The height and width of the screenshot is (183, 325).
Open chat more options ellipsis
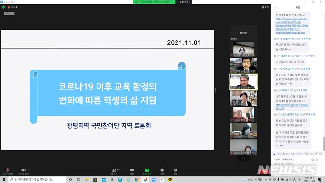[x=320, y=160]
